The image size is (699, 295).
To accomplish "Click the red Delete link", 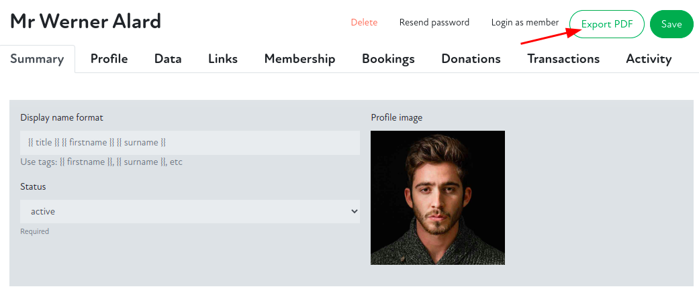I will [364, 22].
